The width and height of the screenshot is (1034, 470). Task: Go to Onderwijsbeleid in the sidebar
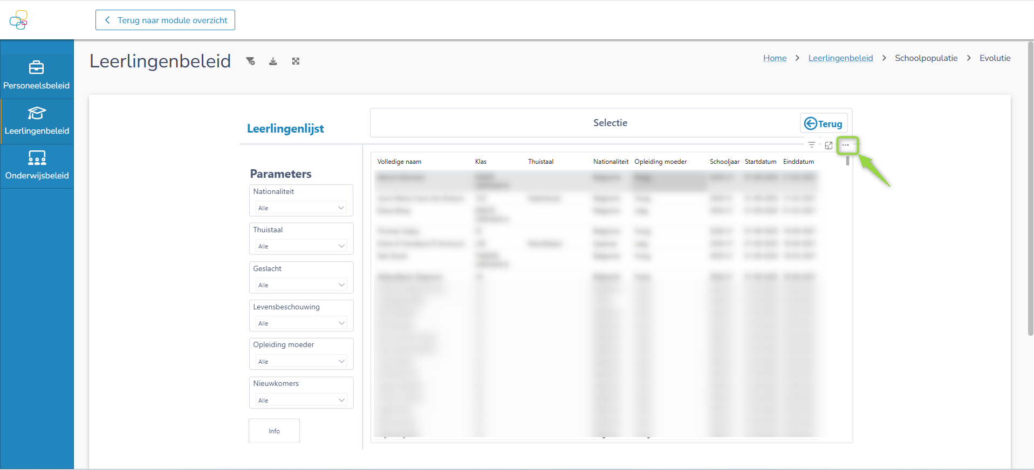tap(37, 166)
